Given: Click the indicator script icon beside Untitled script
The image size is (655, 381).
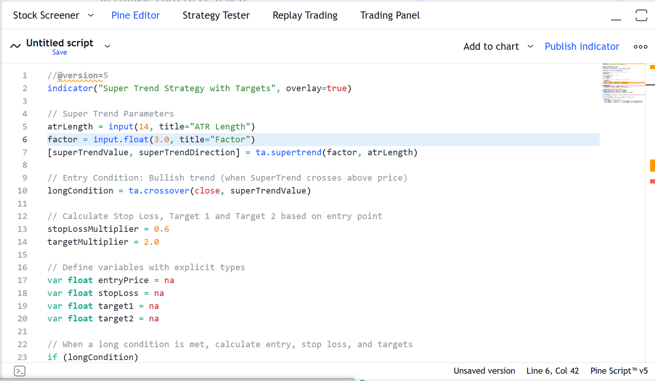Looking at the screenshot, I should coord(16,46).
